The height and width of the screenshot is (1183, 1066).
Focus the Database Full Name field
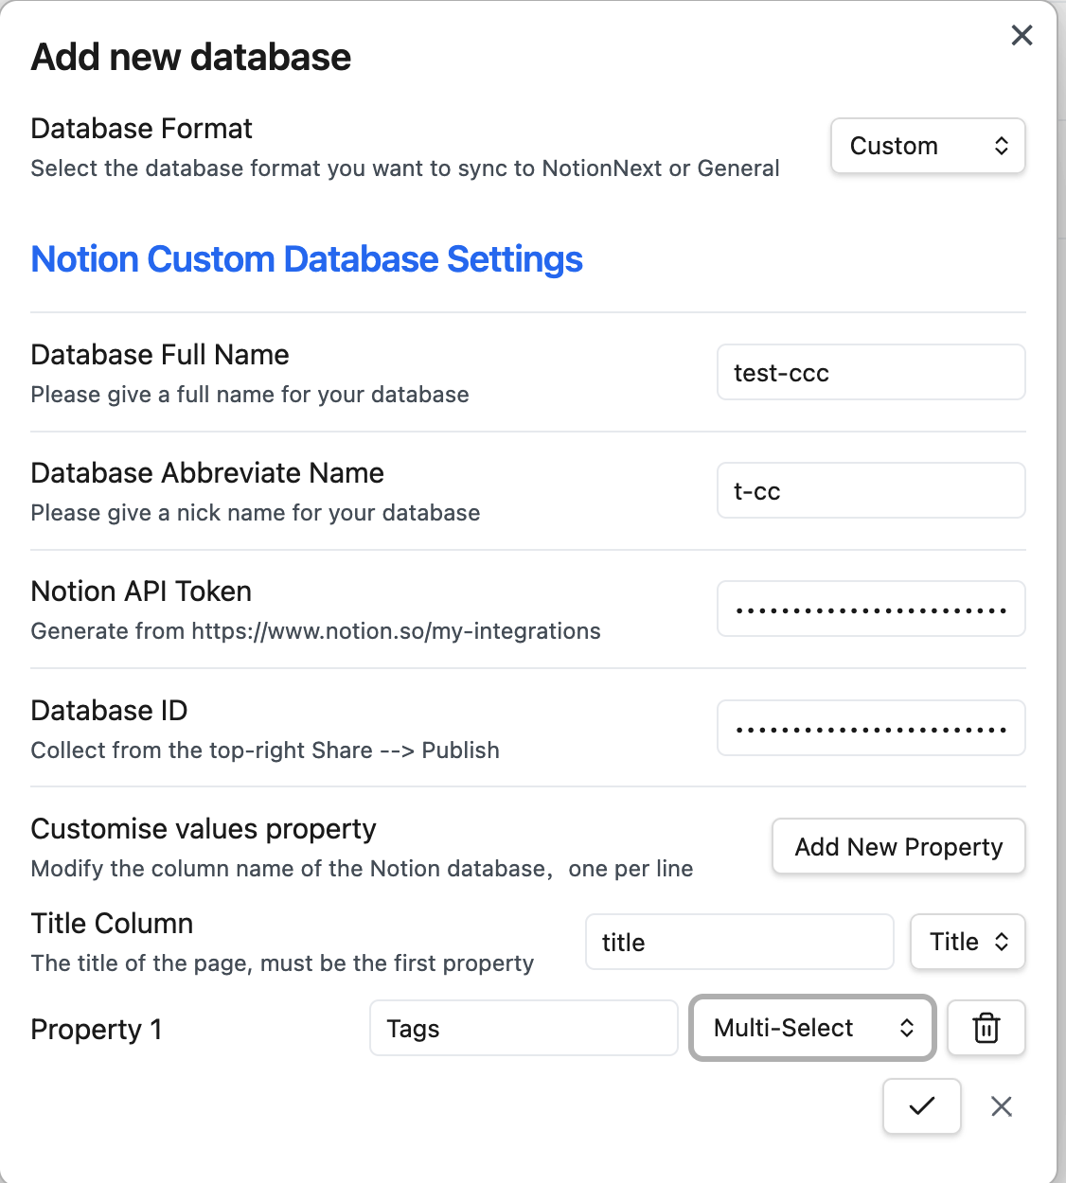pos(870,373)
